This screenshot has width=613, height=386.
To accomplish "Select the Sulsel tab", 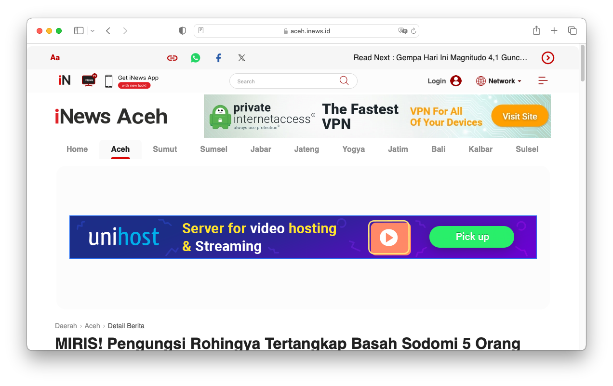I will 527,149.
